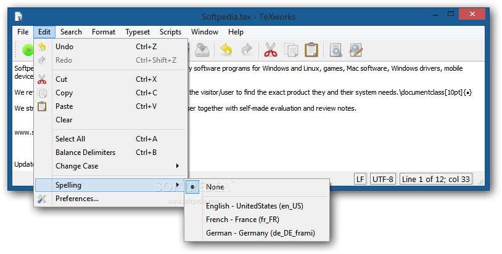This screenshot has width=502, height=254.
Task: Choose Paste from the Edit menu
Action: click(110, 106)
